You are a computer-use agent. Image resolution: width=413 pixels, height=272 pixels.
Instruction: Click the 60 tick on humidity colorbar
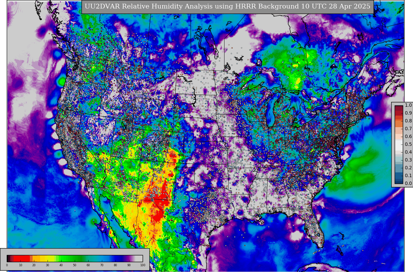click(88, 265)
